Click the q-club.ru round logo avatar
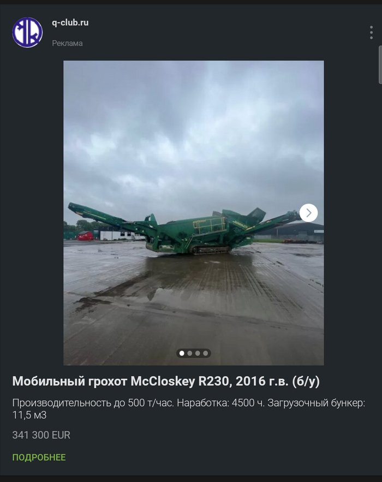The width and height of the screenshot is (382, 482). [27, 32]
